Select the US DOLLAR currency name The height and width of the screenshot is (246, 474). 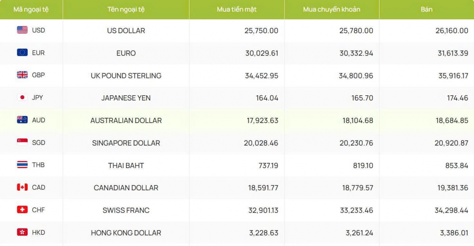[x=126, y=30]
